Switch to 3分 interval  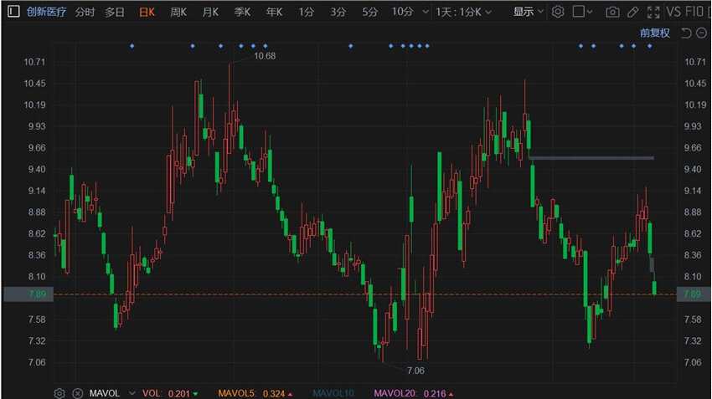click(338, 13)
